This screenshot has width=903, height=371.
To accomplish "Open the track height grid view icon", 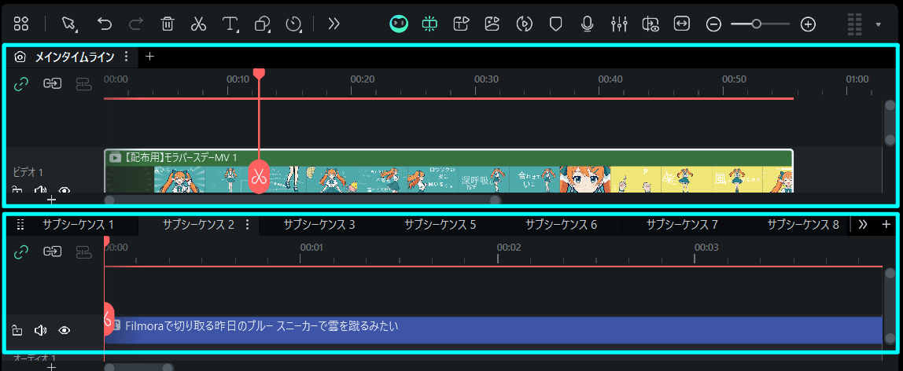I will pyautogui.click(x=855, y=24).
